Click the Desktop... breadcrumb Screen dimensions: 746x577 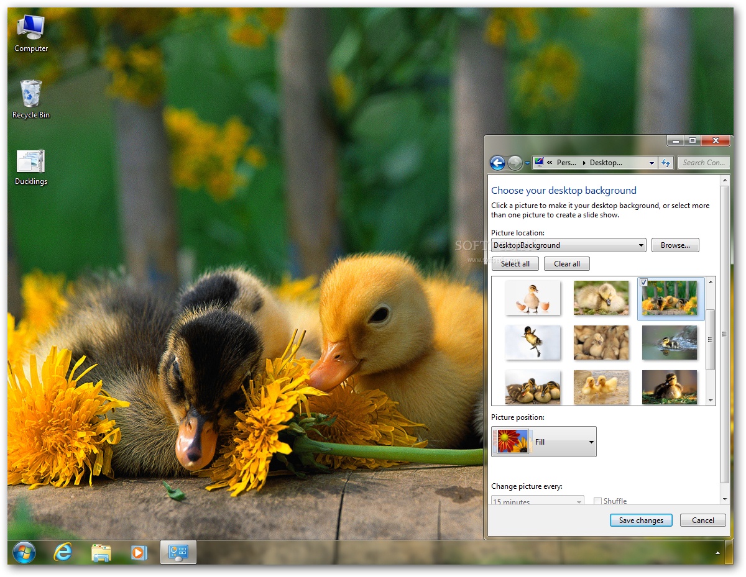pyautogui.click(x=606, y=163)
